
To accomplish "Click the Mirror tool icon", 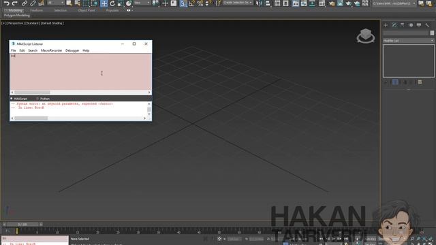I will tap(258, 3).
